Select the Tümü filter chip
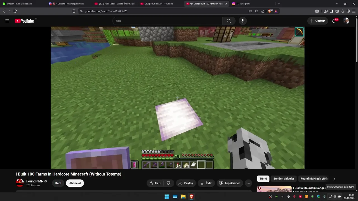The image size is (358, 201). 263,179
